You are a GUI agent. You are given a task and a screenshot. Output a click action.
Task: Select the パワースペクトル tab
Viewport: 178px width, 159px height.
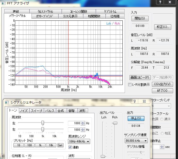18,16
